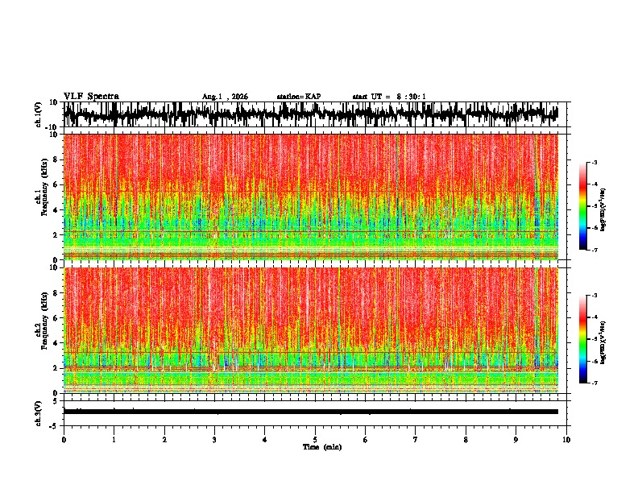The height and width of the screenshot is (493, 638).
Task: Click the ch.3 voltage black trace
Action: (311, 412)
